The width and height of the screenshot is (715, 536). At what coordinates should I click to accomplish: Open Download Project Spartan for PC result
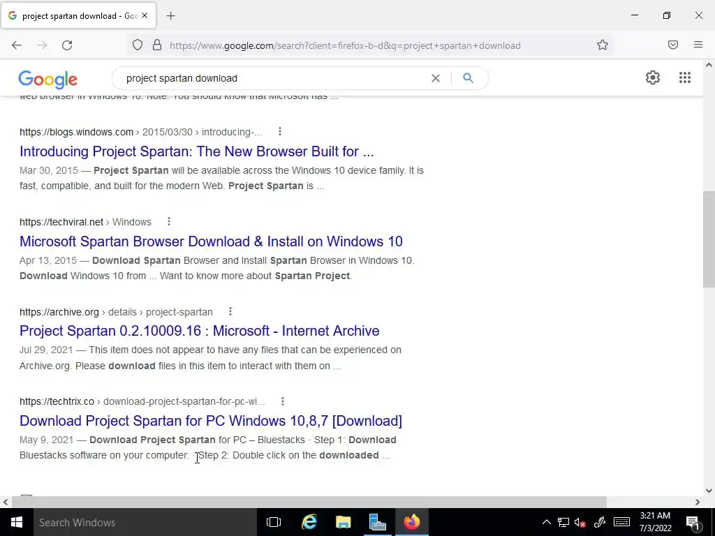click(211, 421)
